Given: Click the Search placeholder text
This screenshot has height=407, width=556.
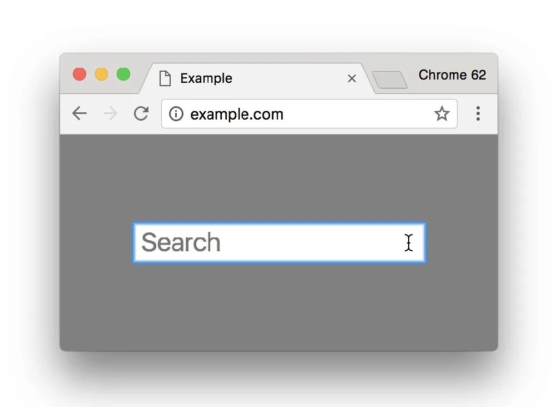Looking at the screenshot, I should pyautogui.click(x=181, y=242).
